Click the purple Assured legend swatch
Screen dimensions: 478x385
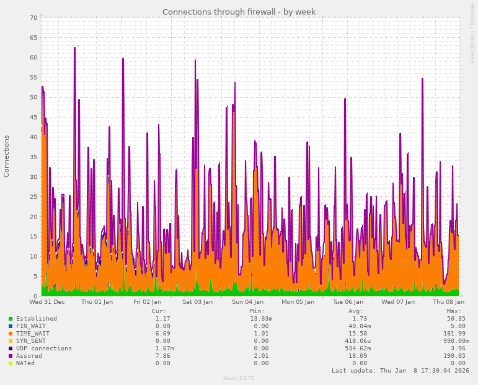click(11, 356)
